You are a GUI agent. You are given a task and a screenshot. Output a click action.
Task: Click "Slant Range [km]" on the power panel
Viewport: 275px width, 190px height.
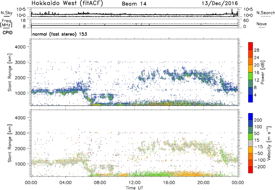tap(10, 72)
